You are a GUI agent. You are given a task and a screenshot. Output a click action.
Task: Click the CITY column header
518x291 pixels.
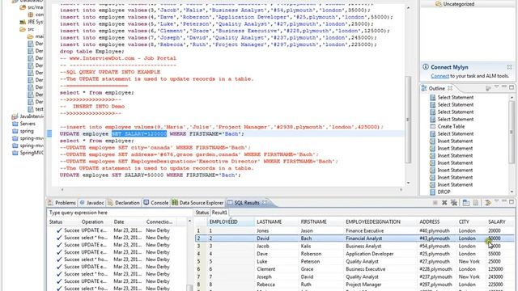point(471,221)
